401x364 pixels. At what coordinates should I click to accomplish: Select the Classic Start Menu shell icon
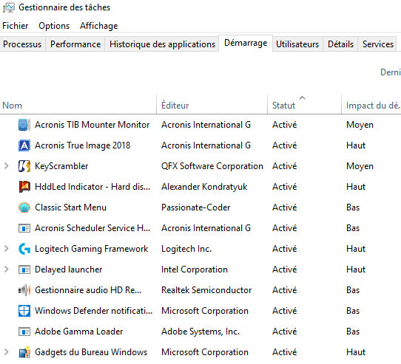[24, 207]
